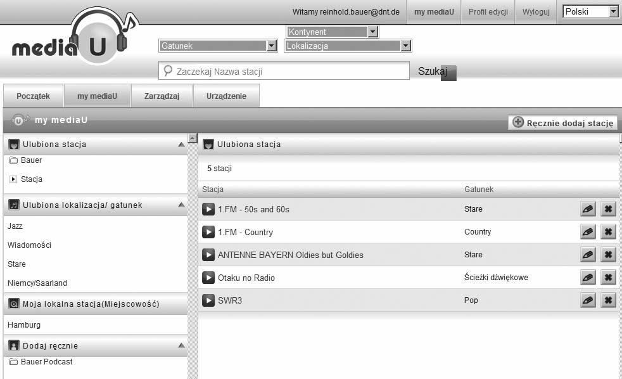The width and height of the screenshot is (622, 379).
Task: Click the magnifier icon in search box
Action: pyautogui.click(x=168, y=70)
